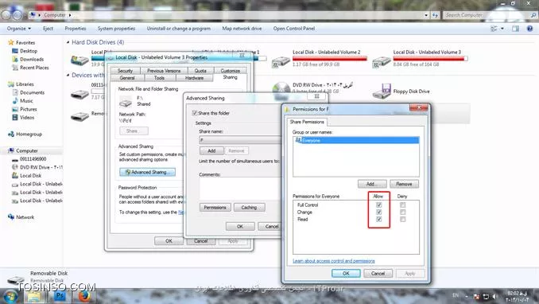Click Map network drive
This screenshot has width=539, height=304.
point(242,29)
